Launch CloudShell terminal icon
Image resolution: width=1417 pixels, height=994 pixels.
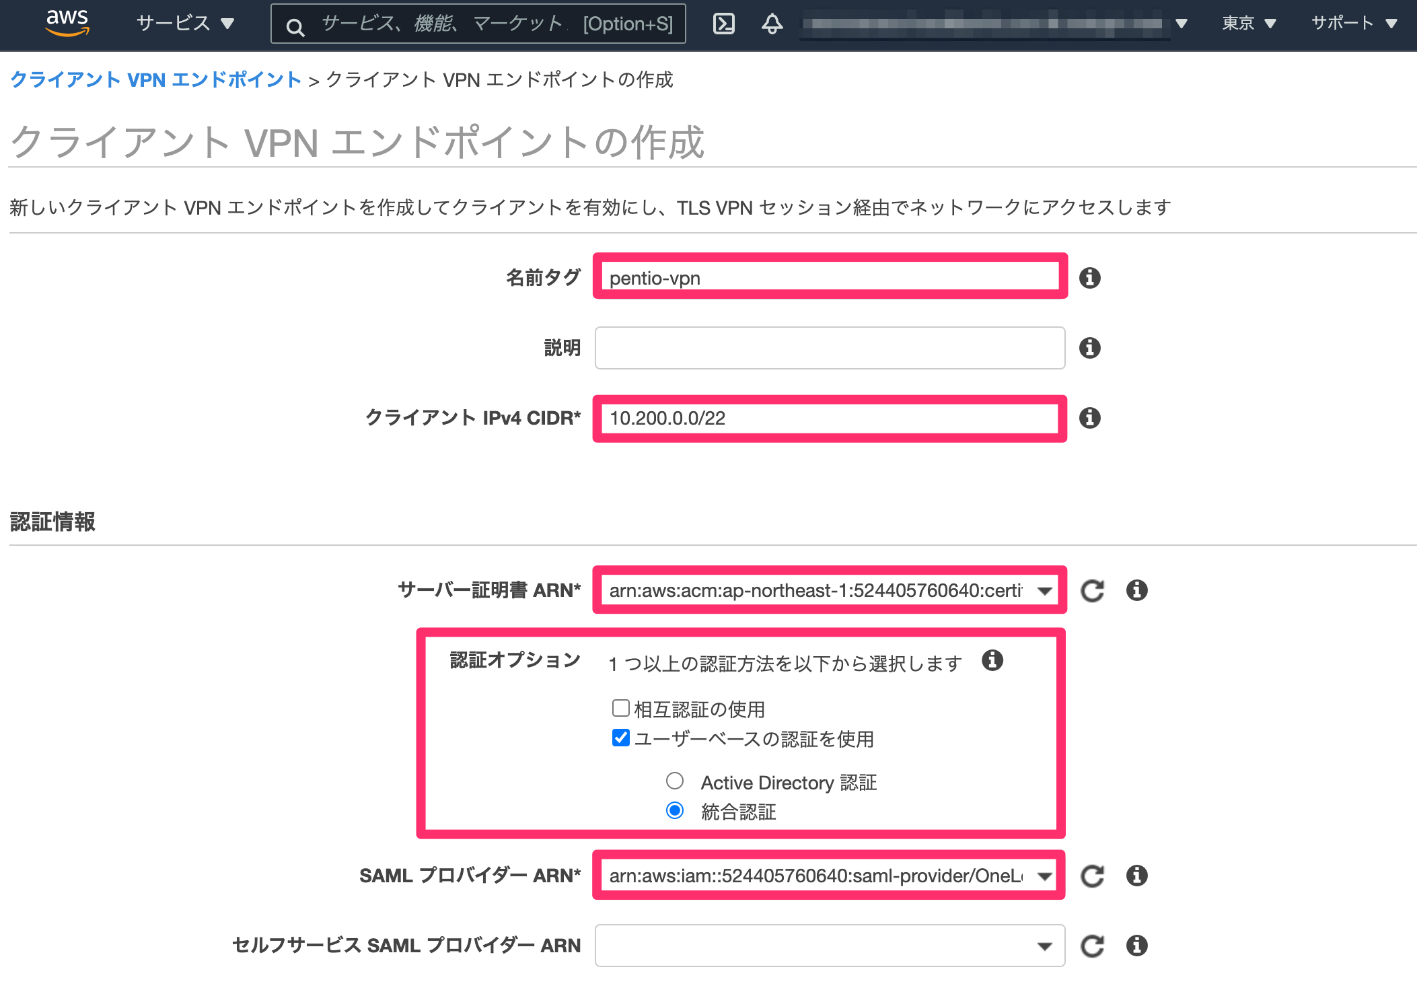pyautogui.click(x=723, y=24)
